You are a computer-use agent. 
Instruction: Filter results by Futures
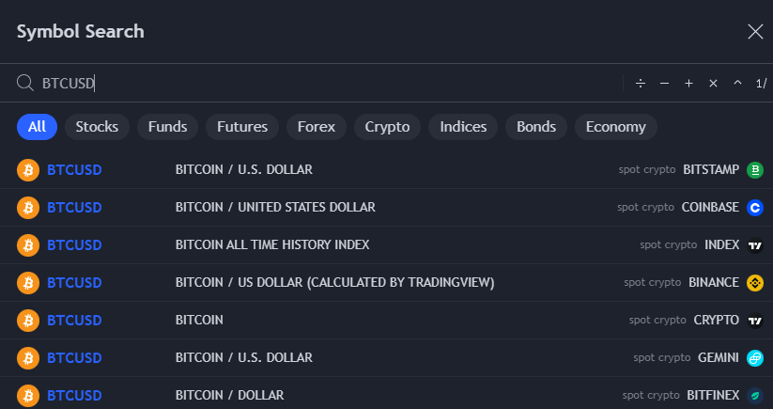pyautogui.click(x=242, y=127)
